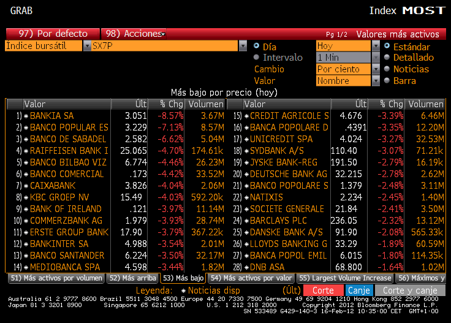Click the SX7P index input field
451x323 pixels.
(x=164, y=46)
